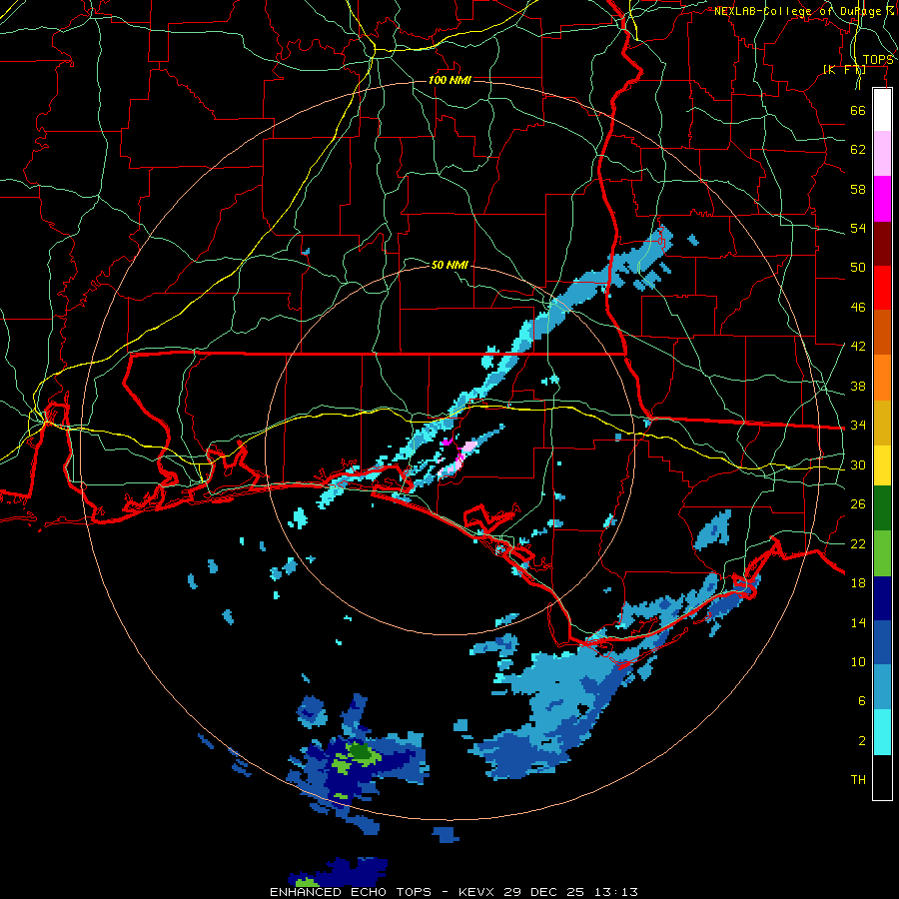Click the 10 legend value label
Screen dimensions: 899x899
(858, 662)
